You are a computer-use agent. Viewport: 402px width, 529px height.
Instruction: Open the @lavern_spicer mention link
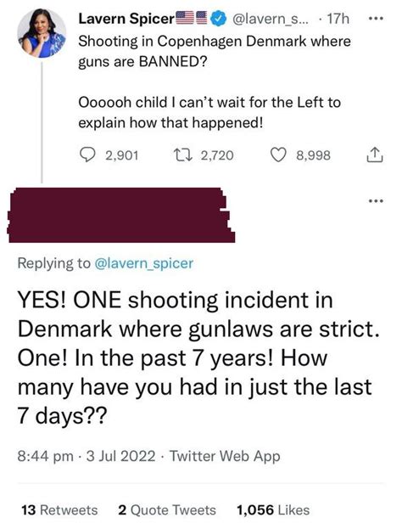click(x=144, y=263)
